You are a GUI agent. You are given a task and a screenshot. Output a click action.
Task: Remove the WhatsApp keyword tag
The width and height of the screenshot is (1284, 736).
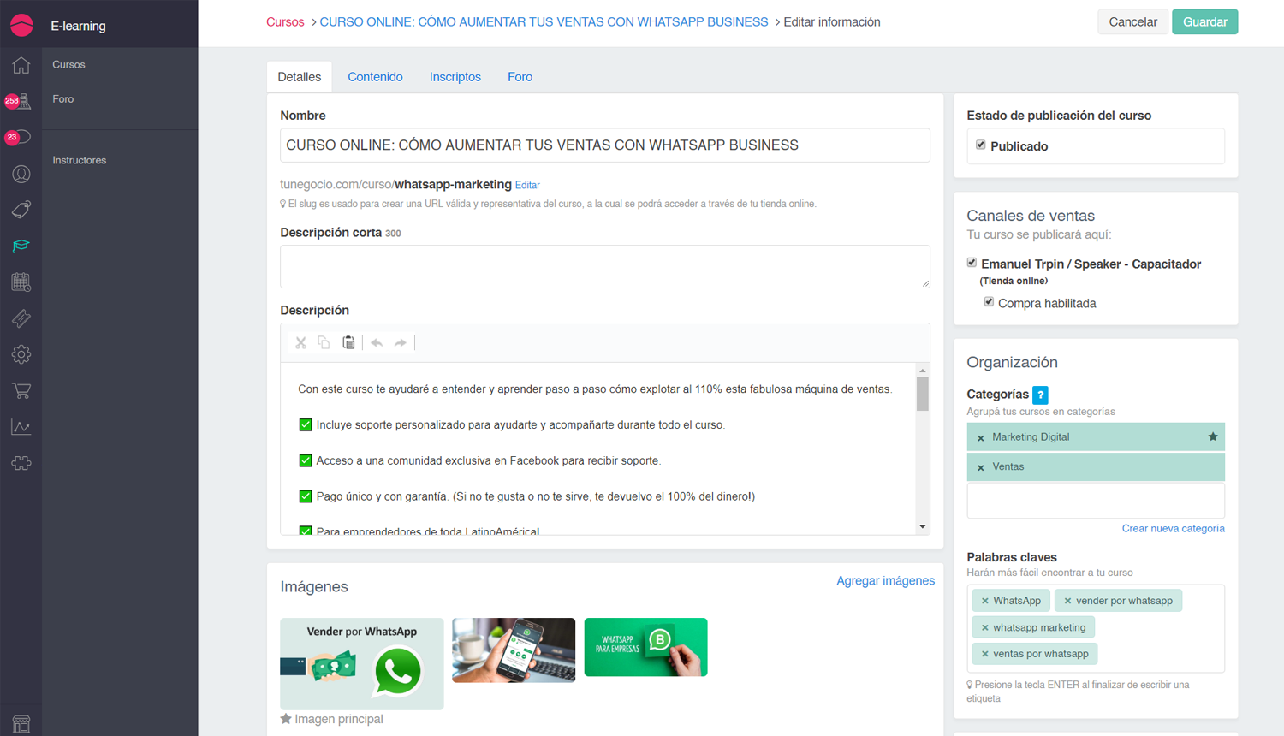tap(984, 601)
